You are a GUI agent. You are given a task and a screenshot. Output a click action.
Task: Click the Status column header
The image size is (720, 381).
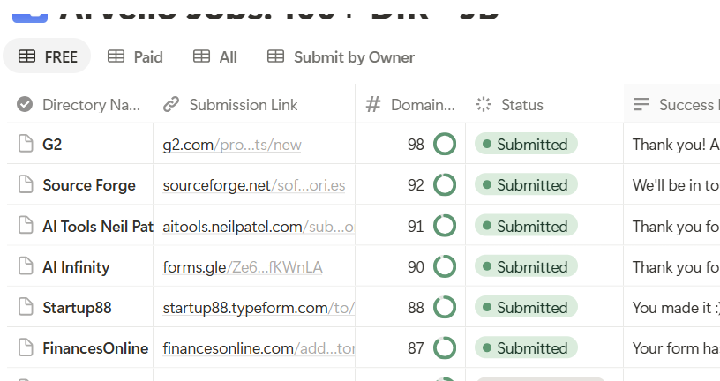point(544,105)
